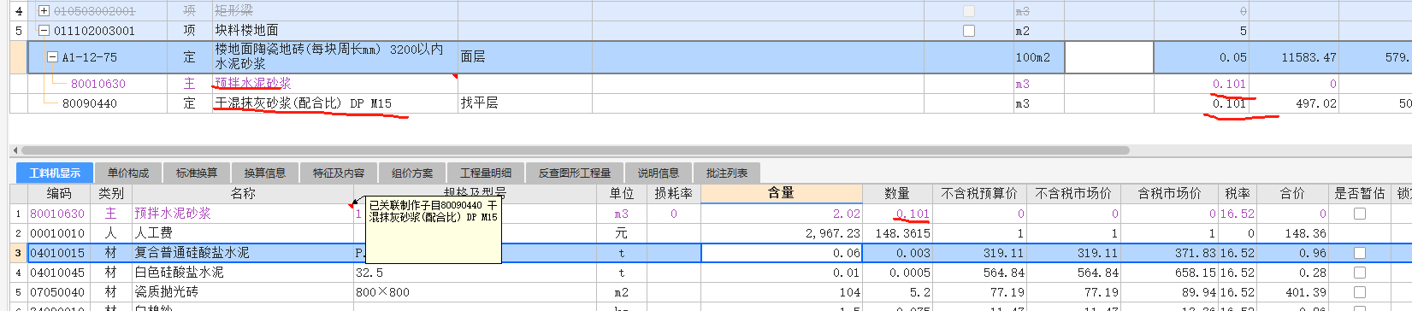
Task: Click the 类别 column header
Action: click(111, 194)
